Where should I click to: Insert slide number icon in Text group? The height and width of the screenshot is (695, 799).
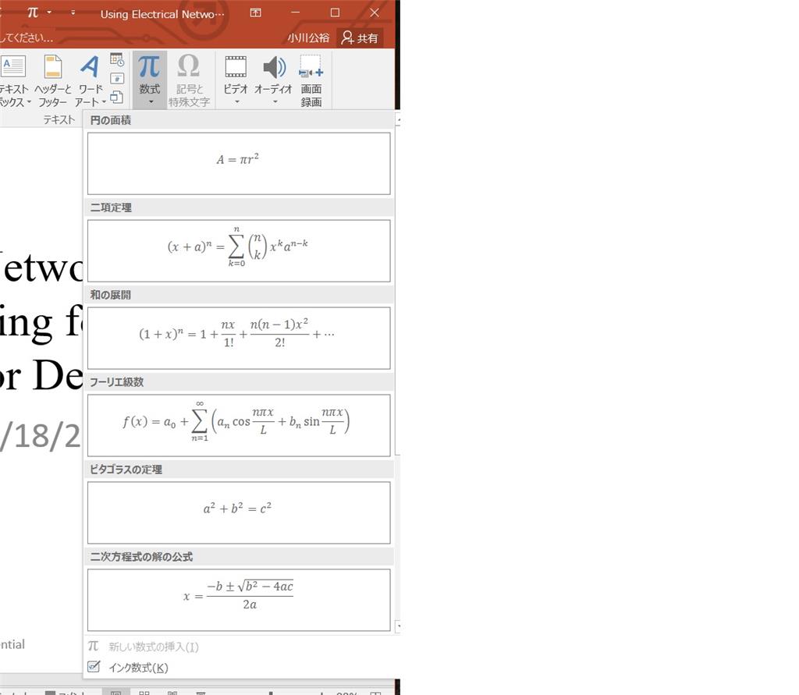[x=117, y=79]
